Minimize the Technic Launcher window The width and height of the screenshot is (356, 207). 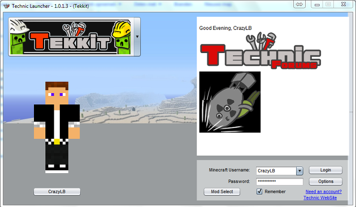coord(317,5)
